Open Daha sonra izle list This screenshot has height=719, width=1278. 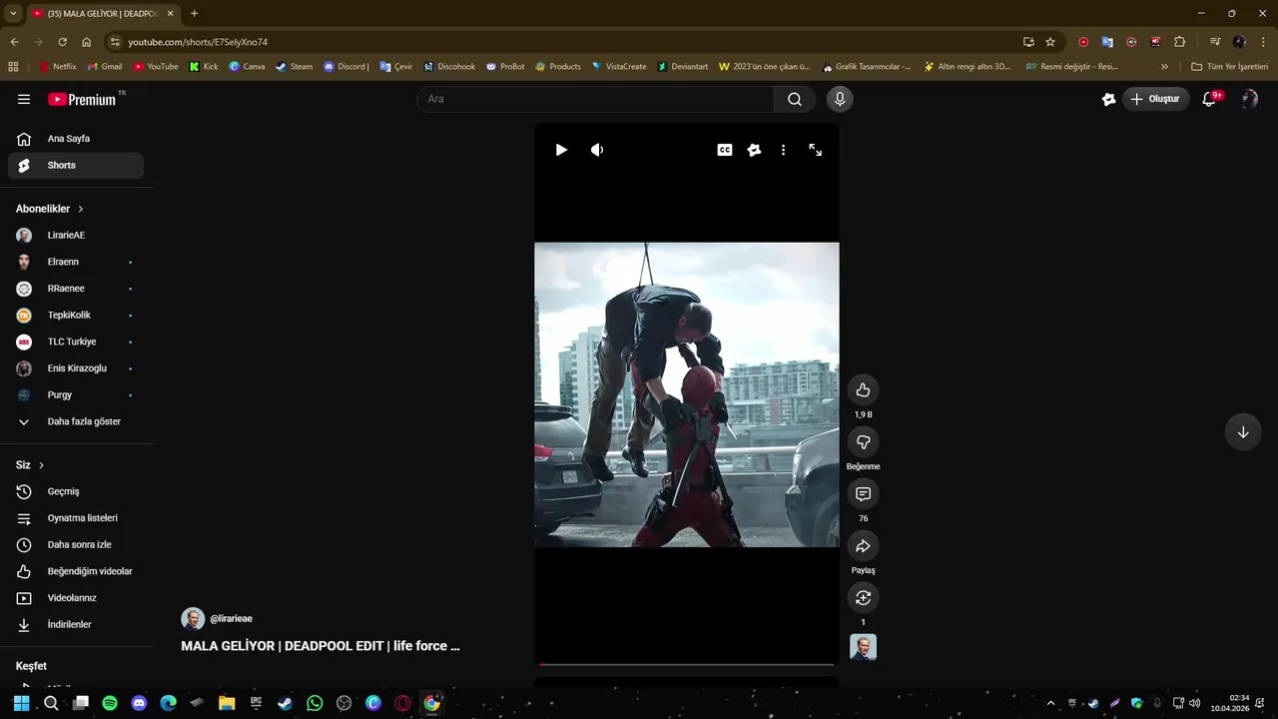(x=76, y=545)
